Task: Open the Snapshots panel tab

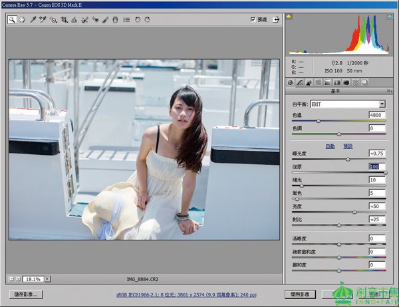Action: pyautogui.click(x=364, y=82)
